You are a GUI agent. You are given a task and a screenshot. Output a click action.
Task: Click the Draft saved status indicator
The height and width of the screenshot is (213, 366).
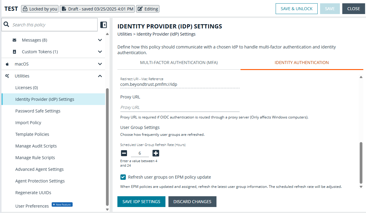(x=97, y=9)
